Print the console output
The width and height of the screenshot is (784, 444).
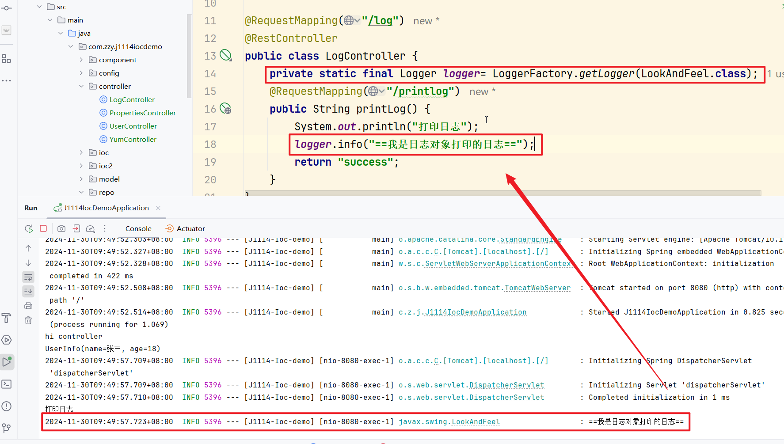tap(28, 306)
